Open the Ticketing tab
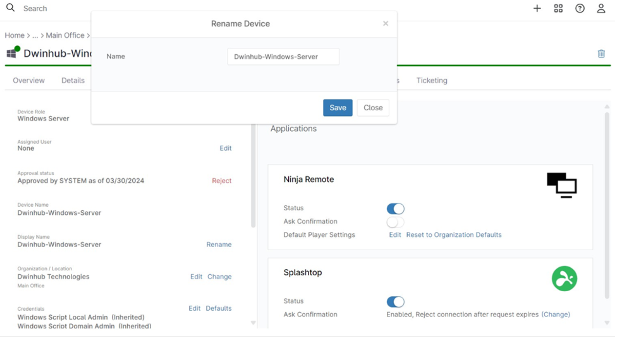This screenshot has width=617, height=337. [431, 80]
